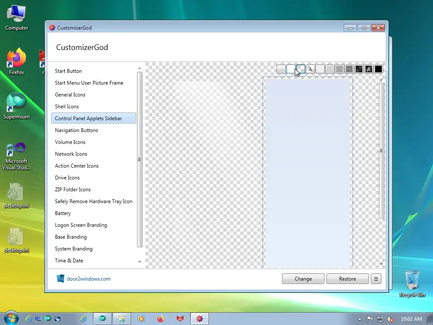The width and height of the screenshot is (433, 325).
Task: Switch to CustomizerGod taskbar button
Action: [200, 319]
